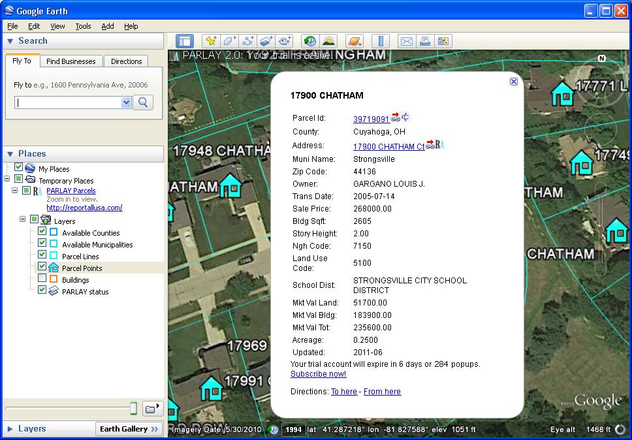
Task: Expand the bottom Layers panel
Action: (x=10, y=429)
